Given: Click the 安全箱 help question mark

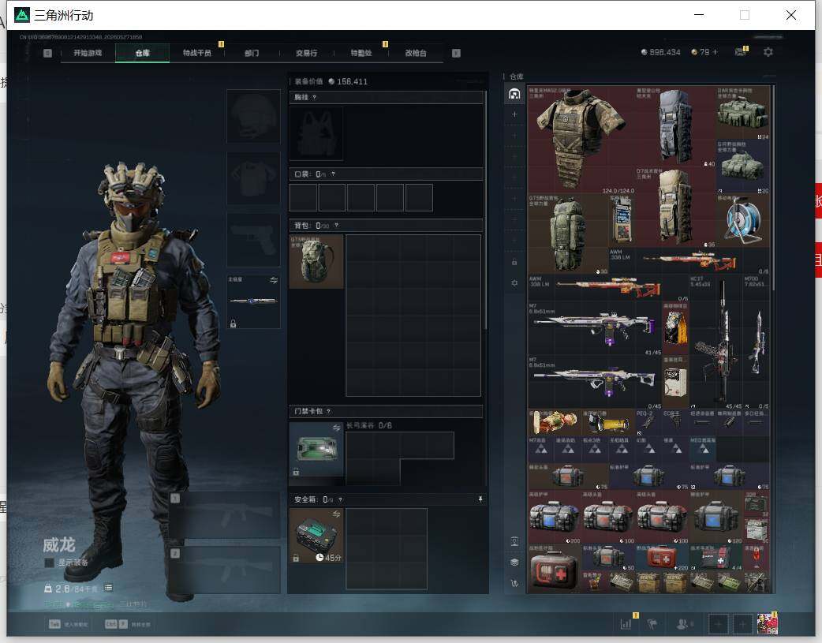Looking at the screenshot, I should click(340, 499).
